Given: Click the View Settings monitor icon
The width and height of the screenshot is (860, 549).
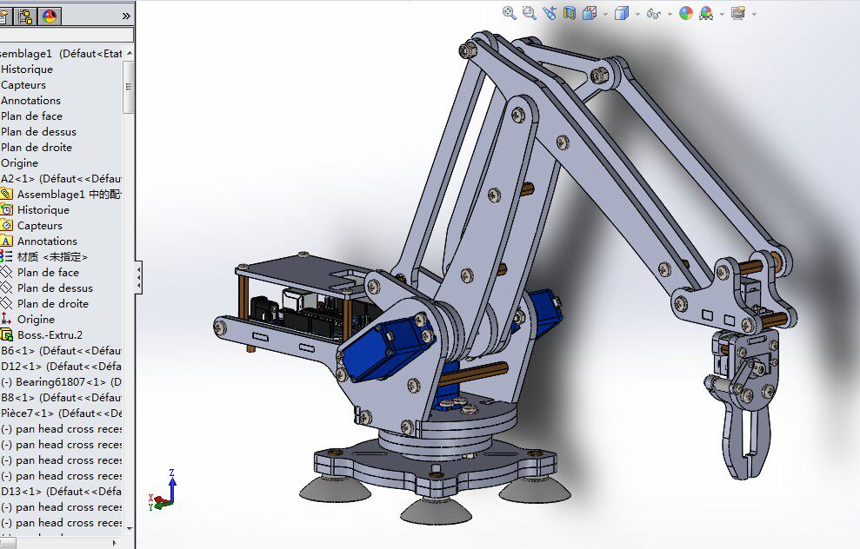Looking at the screenshot, I should coord(738,13).
